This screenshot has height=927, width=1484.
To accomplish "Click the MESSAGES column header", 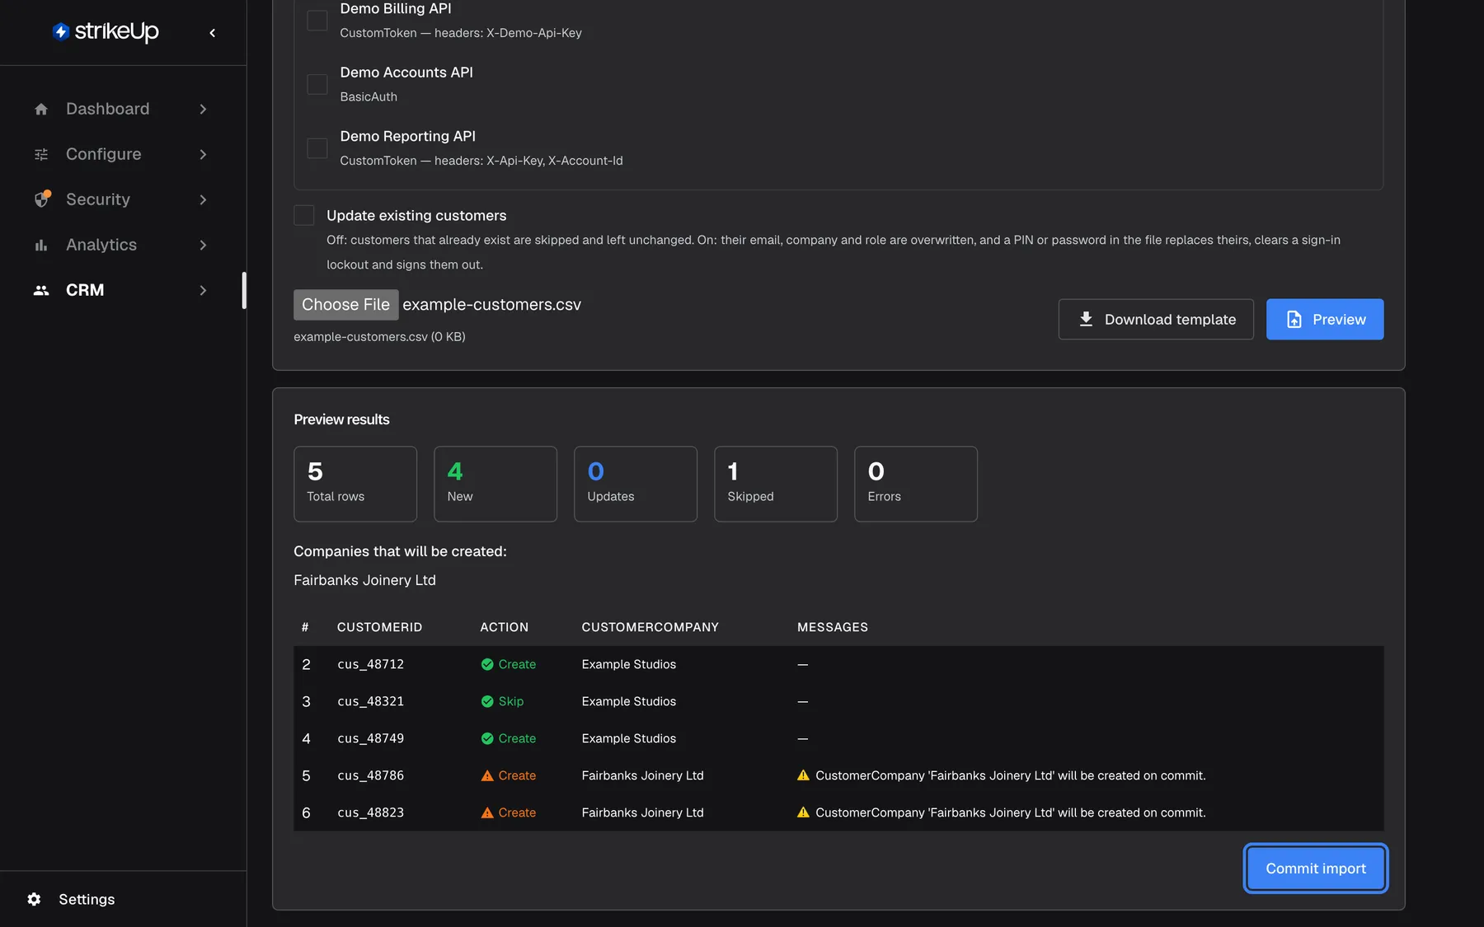I will tap(833, 627).
